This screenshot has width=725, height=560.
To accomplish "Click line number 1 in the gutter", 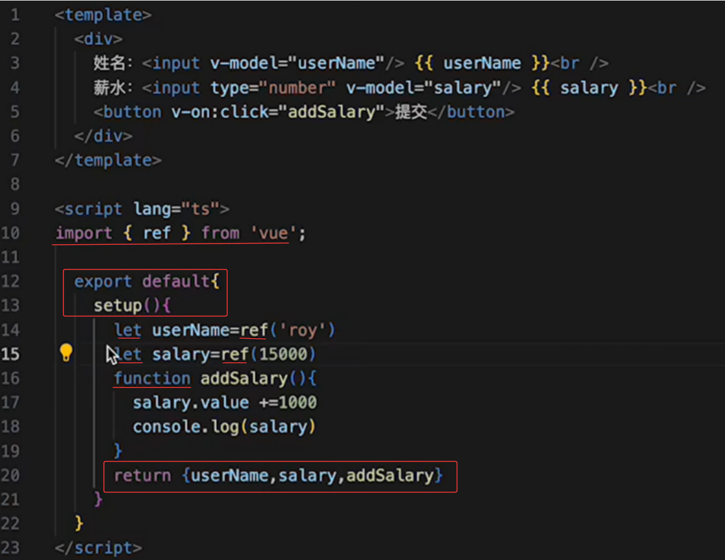I will tap(15, 15).
